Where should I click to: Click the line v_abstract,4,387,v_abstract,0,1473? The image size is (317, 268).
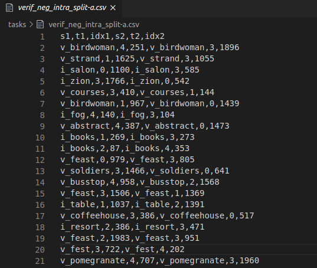coord(145,126)
